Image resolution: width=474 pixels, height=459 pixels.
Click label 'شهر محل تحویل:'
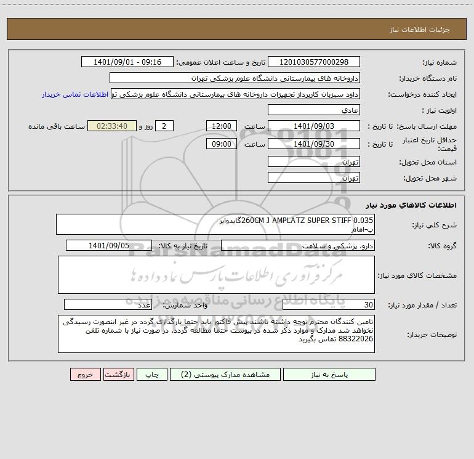[430, 179]
